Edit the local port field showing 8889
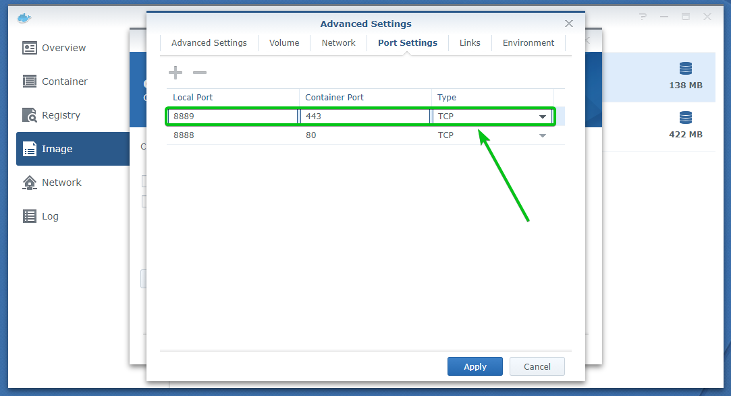 [x=233, y=117]
